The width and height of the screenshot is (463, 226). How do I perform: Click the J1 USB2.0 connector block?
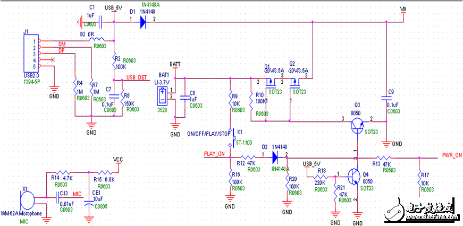tap(31, 54)
